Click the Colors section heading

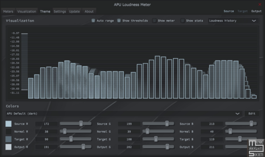pyautogui.click(x=12, y=106)
